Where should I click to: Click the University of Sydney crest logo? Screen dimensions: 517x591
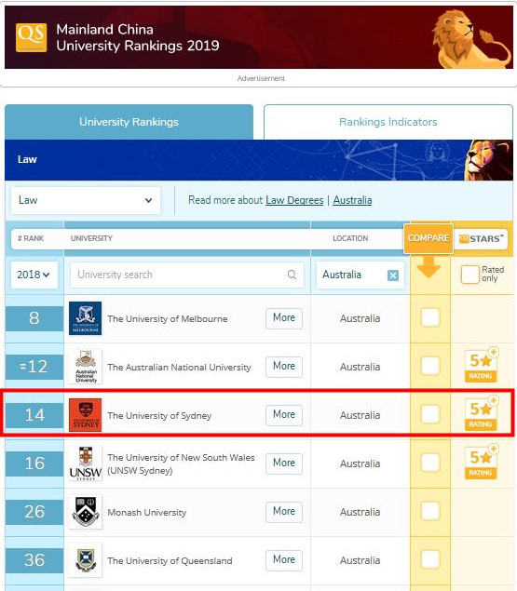86,414
